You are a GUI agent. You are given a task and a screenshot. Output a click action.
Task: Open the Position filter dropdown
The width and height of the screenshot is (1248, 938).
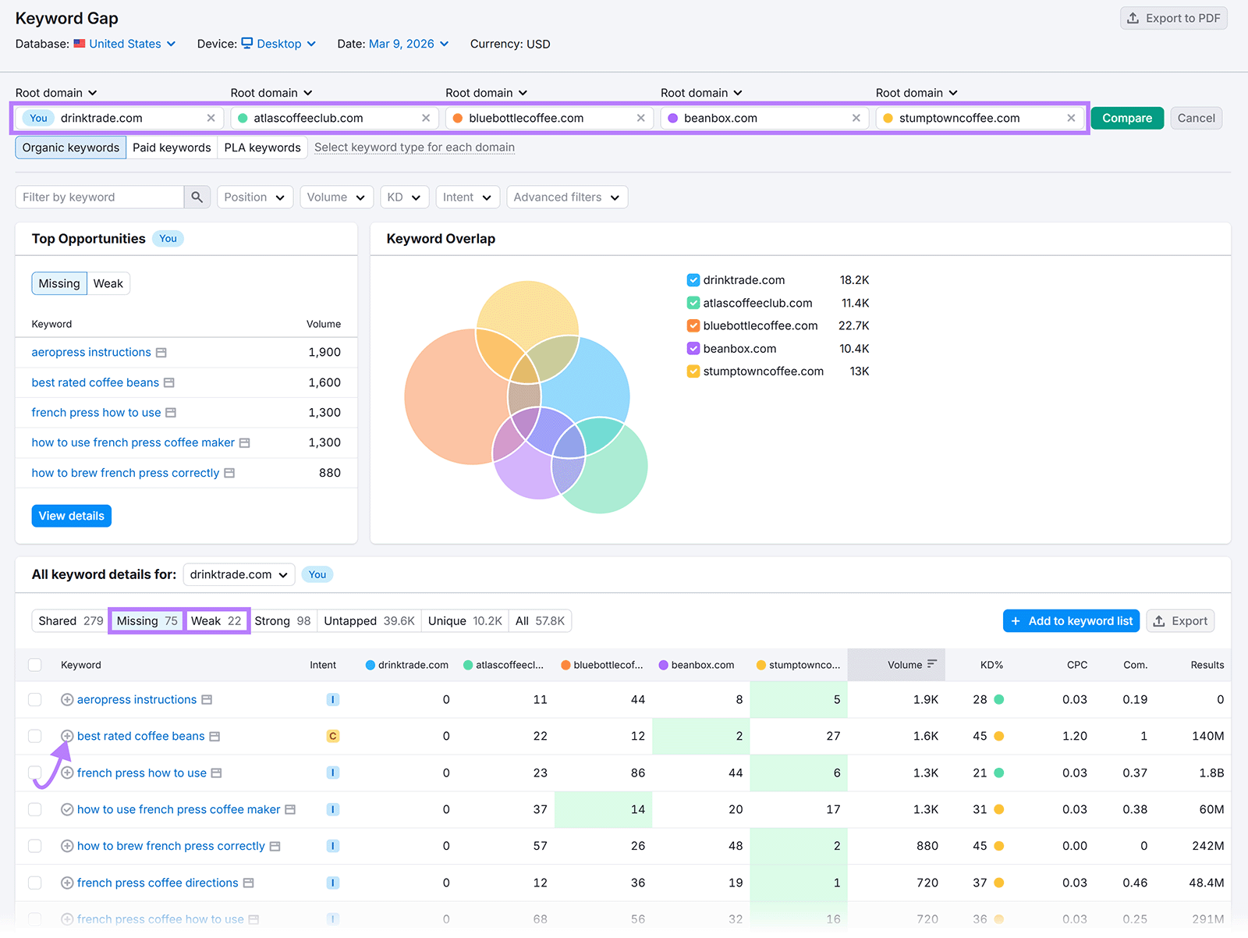click(254, 197)
